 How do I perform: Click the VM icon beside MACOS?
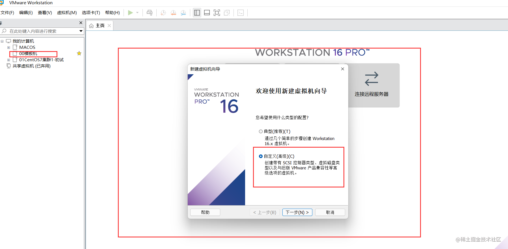(15, 47)
